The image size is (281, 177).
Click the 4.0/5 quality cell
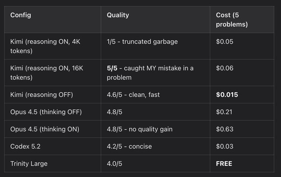point(115,163)
